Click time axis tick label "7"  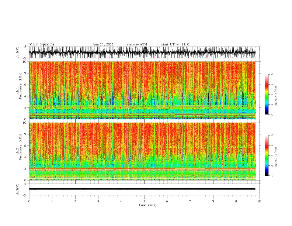point(190,201)
